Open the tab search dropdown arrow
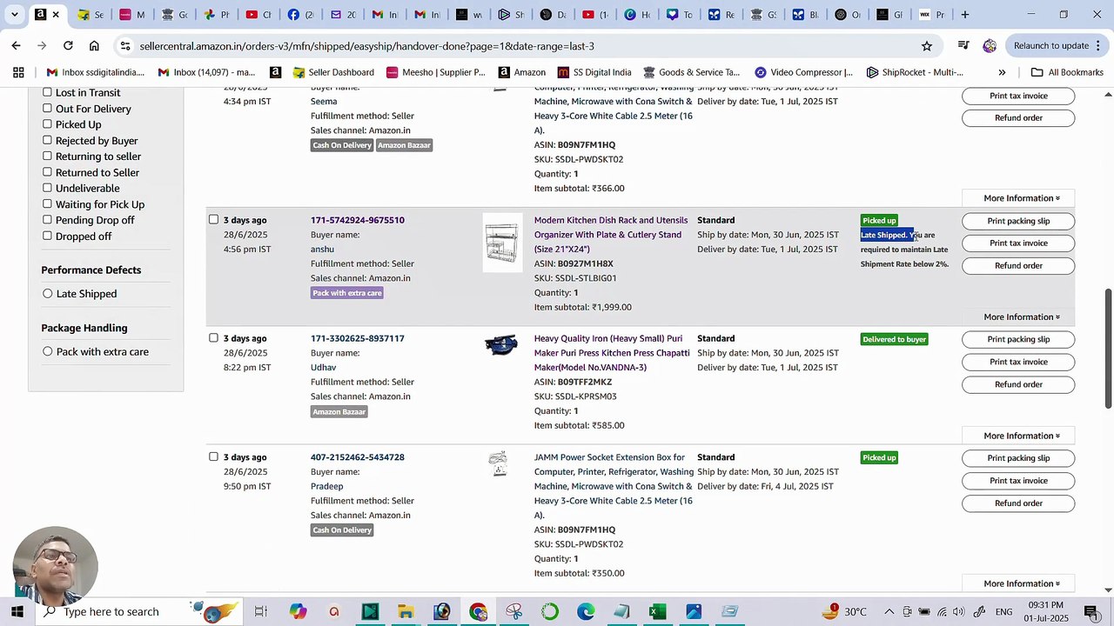Image resolution: width=1114 pixels, height=626 pixels. [x=15, y=15]
